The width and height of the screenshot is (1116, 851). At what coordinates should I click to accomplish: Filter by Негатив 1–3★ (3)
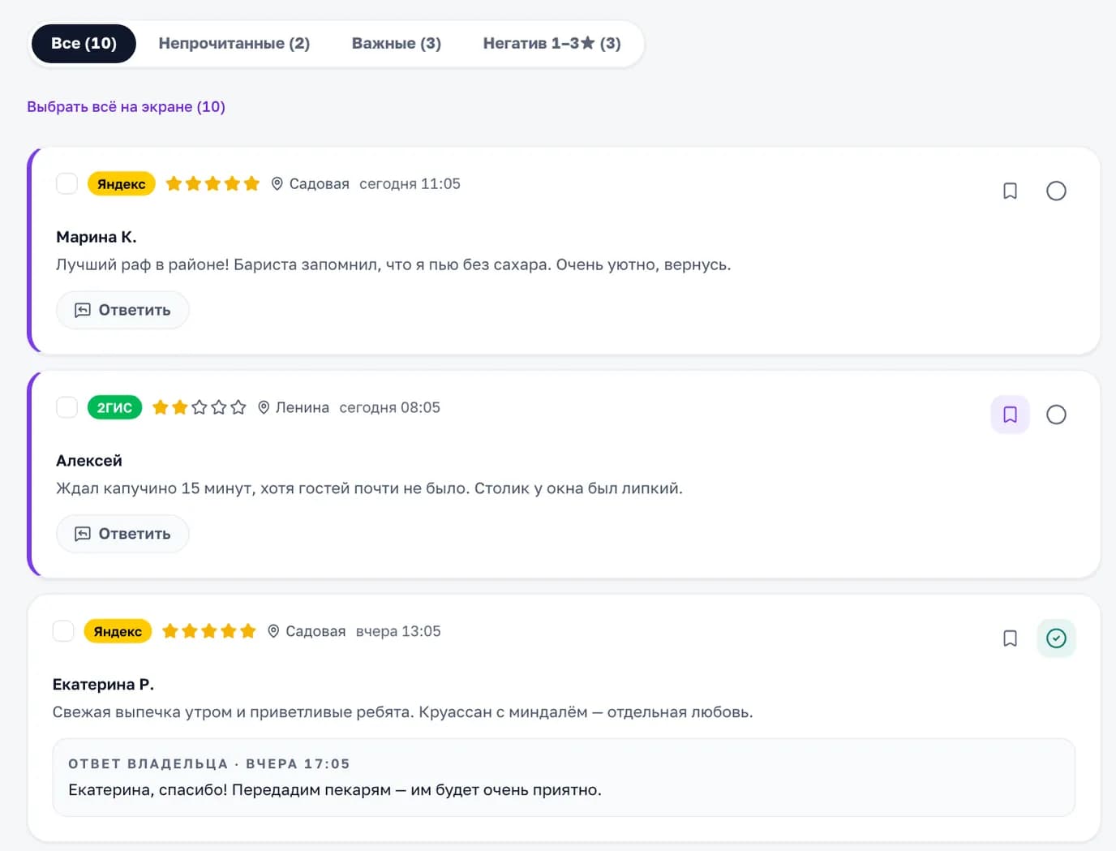tap(552, 43)
